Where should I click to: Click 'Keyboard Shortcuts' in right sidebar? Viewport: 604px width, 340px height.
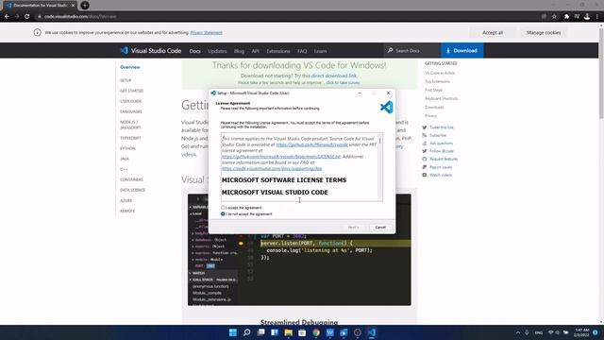coord(442,98)
